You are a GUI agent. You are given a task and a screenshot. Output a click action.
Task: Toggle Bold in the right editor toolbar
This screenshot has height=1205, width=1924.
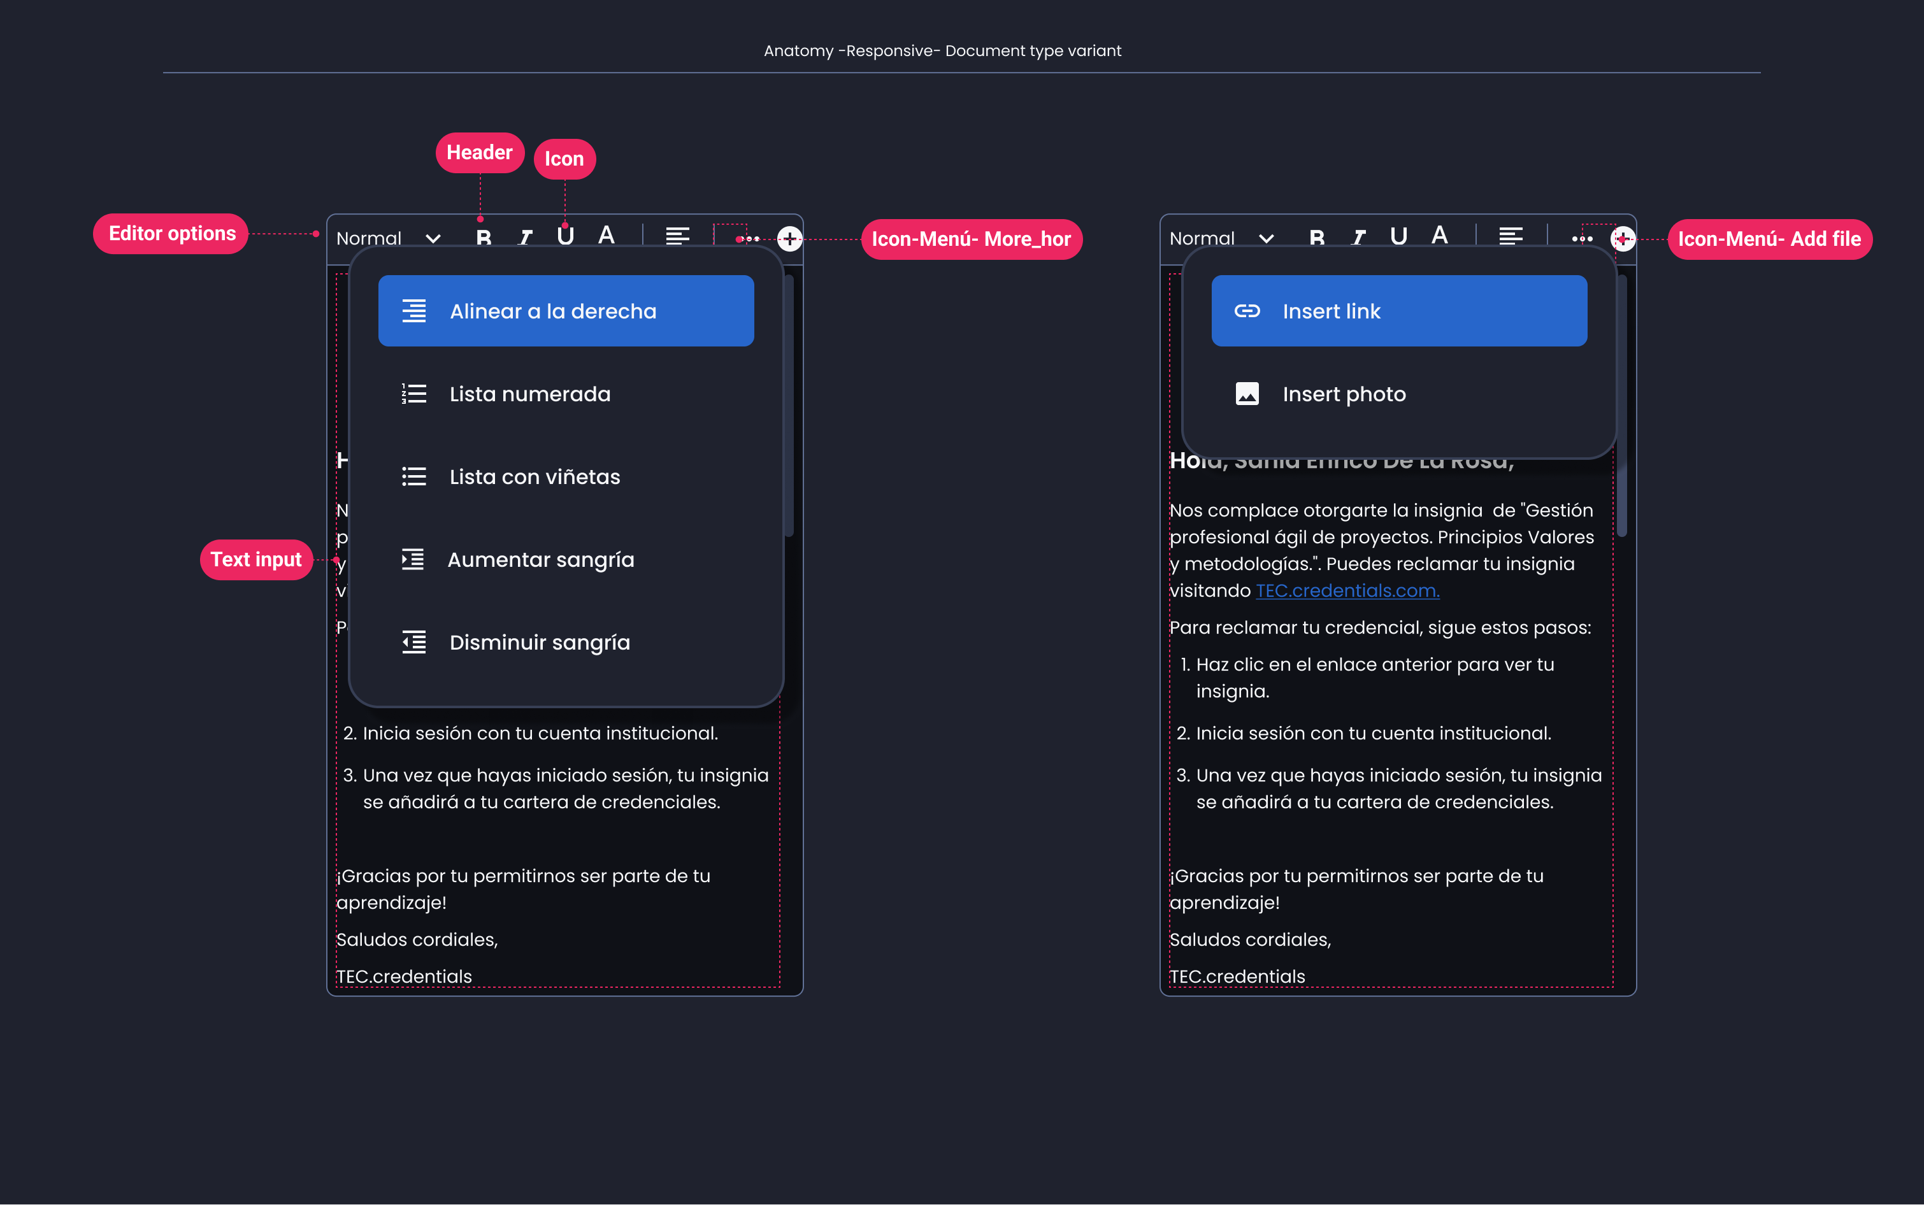[1317, 238]
